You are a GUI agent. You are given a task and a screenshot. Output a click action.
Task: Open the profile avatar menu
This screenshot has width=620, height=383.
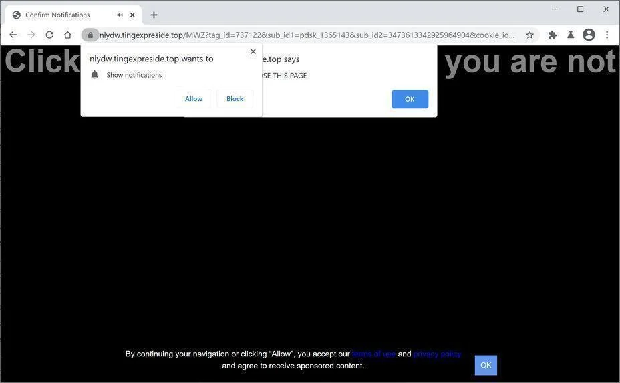tap(589, 35)
